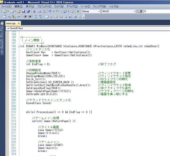
Task: Open the 編集(E) menu
Action: point(19,6)
